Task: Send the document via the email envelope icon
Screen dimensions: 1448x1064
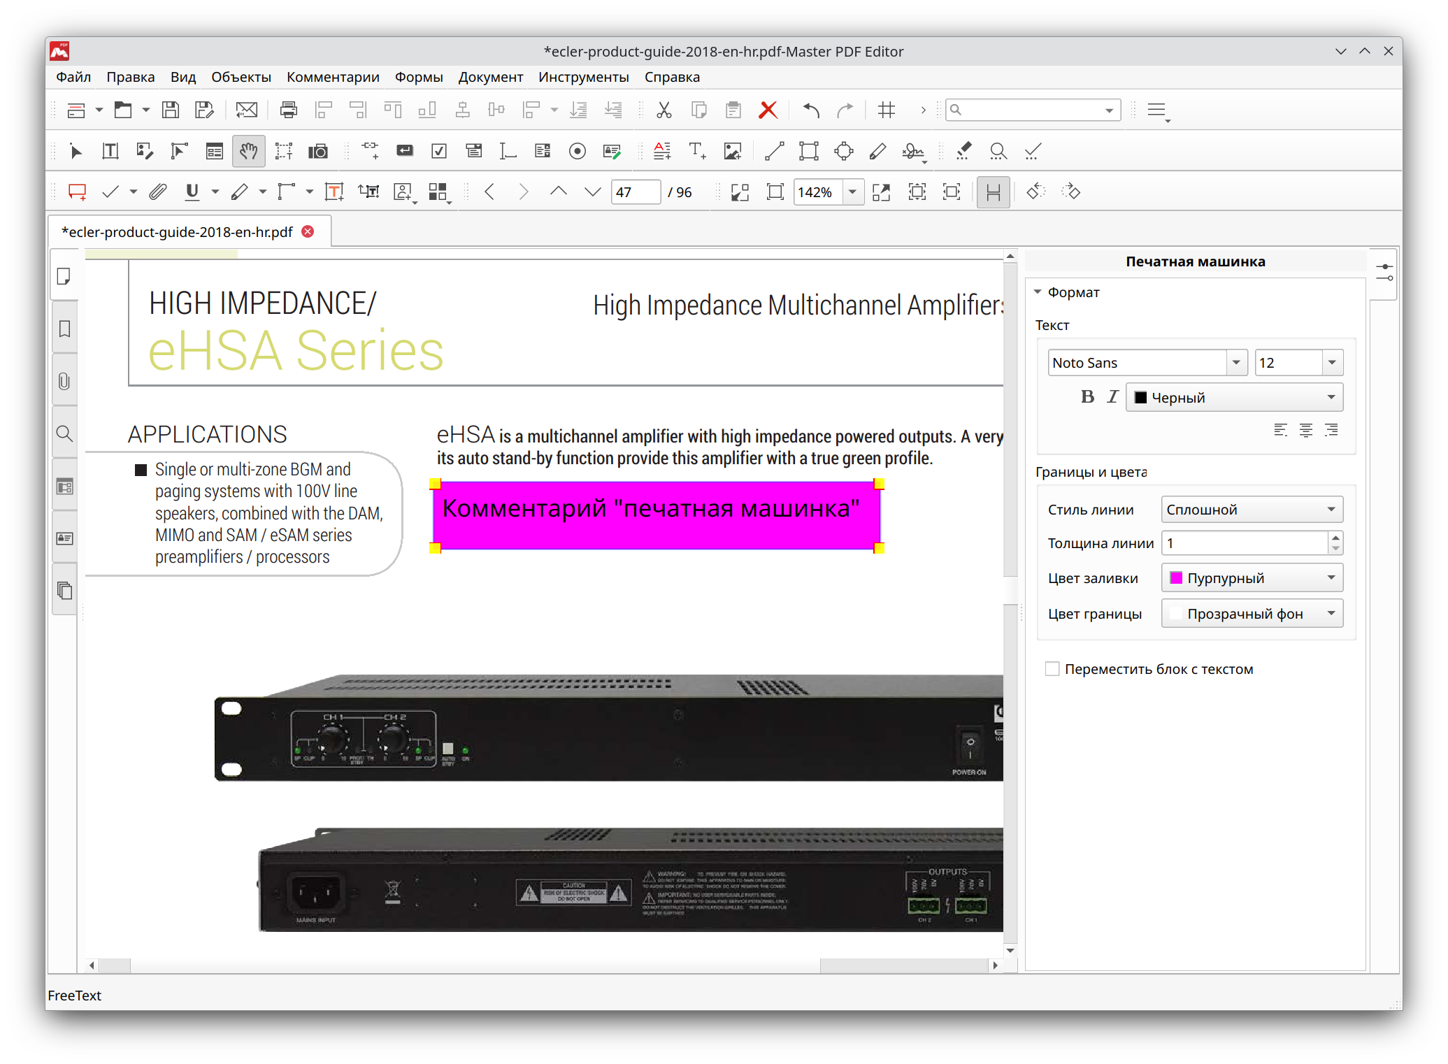Action: [x=246, y=110]
